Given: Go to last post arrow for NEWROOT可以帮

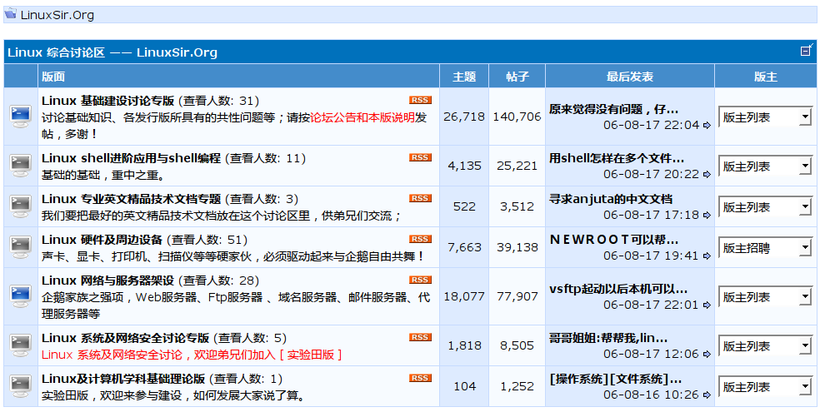Looking at the screenshot, I should click(x=707, y=256).
